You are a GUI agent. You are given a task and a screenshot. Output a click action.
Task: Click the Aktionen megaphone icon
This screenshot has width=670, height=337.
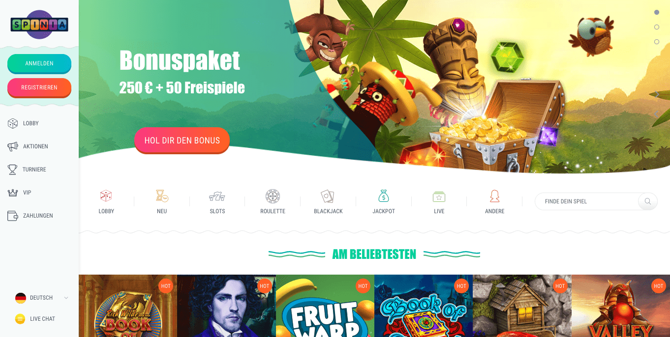(x=13, y=146)
